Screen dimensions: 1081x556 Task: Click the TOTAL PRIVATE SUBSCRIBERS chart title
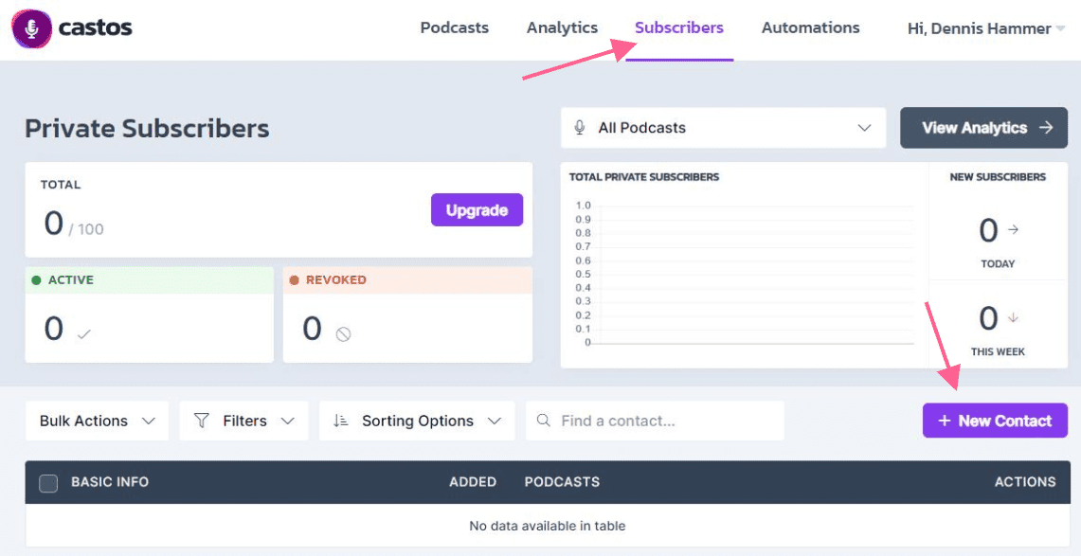click(644, 177)
